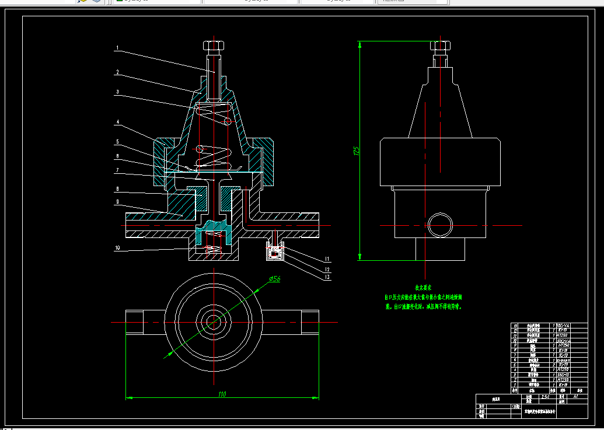This screenshot has height=430, width=604.
Task: Select callout number 11 near relief valve
Action: pos(327,259)
